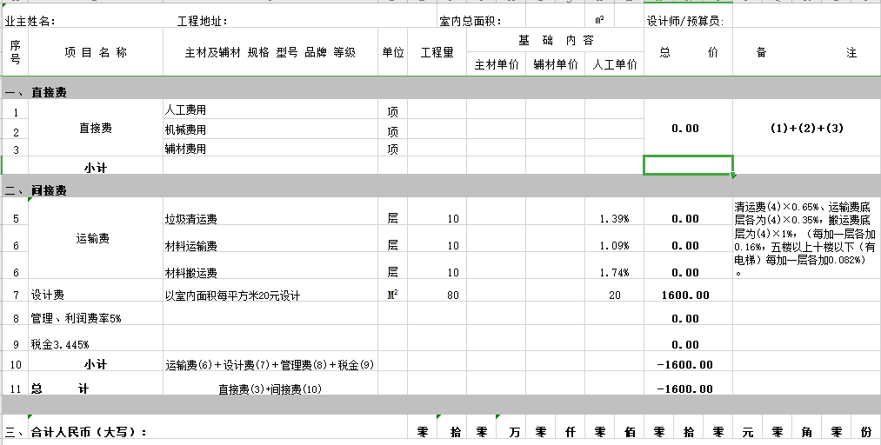Image resolution: width=881 pixels, height=445 pixels.
Task: Select the 1.74% labor unit price cell
Action: [x=614, y=273]
